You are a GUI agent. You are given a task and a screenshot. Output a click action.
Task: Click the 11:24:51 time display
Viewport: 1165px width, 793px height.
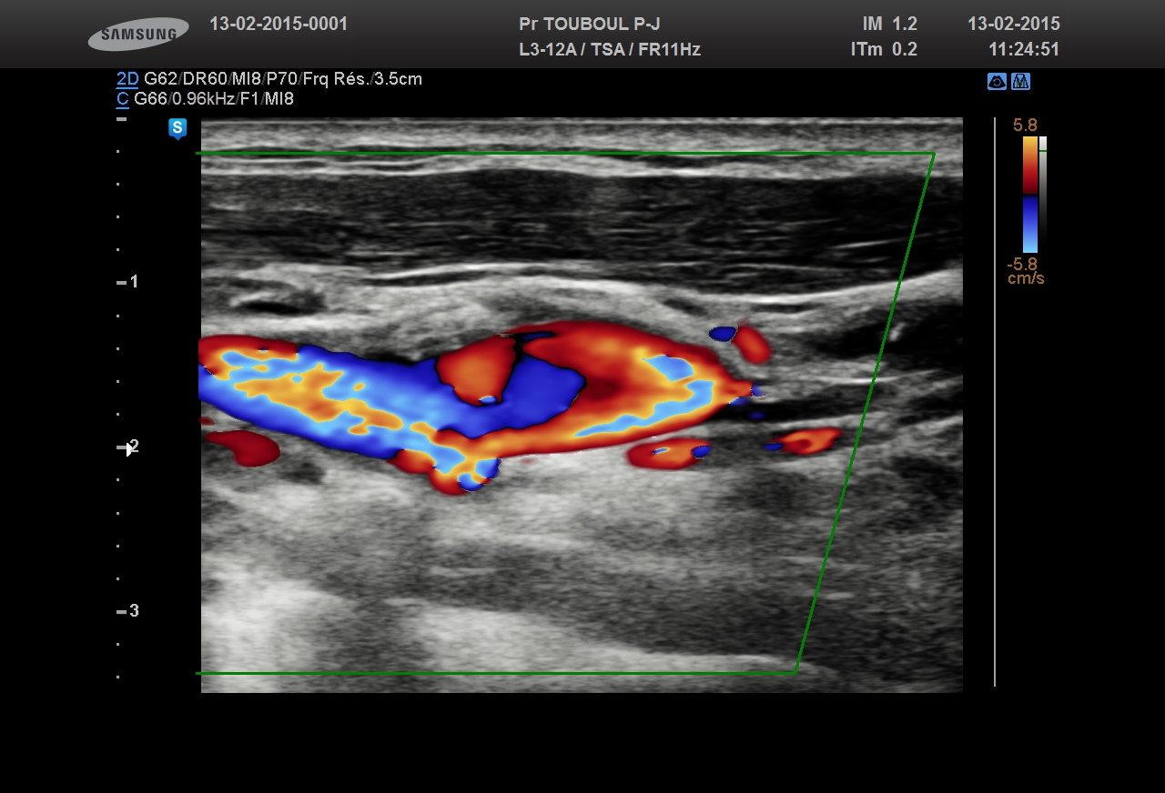[1024, 49]
